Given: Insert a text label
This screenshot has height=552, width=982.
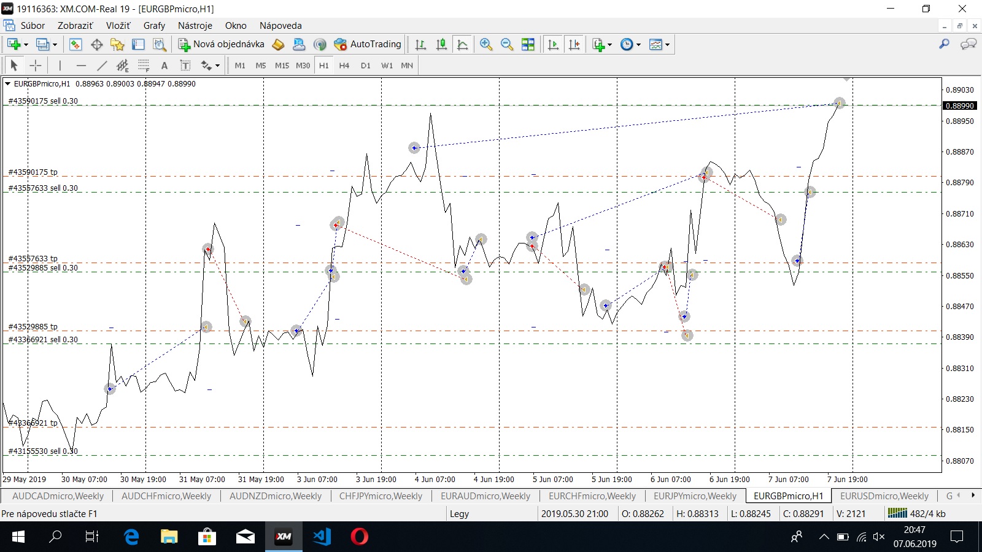Looking at the screenshot, I should click(x=185, y=65).
